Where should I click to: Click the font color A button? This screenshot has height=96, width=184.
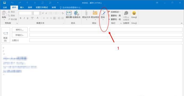(x=37, y=18)
